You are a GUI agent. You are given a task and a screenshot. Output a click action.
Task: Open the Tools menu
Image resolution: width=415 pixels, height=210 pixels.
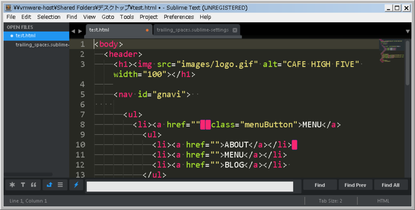[127, 17]
